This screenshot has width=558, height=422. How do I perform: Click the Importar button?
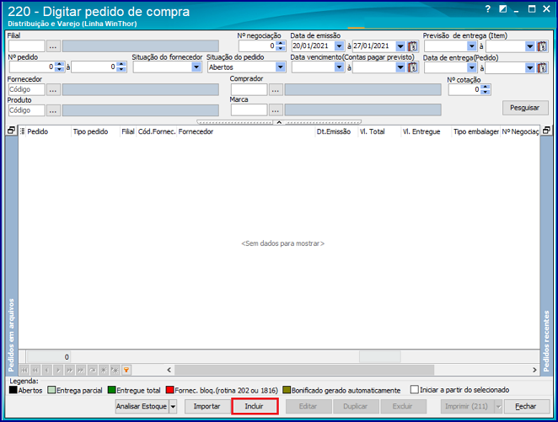207,406
